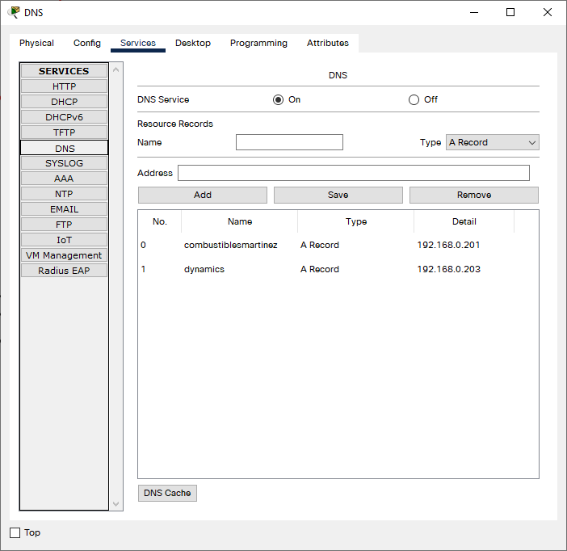Open the DHCP service
567x551 pixels.
coord(64,102)
